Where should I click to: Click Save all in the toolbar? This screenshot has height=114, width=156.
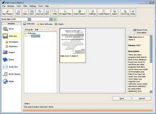40,12
